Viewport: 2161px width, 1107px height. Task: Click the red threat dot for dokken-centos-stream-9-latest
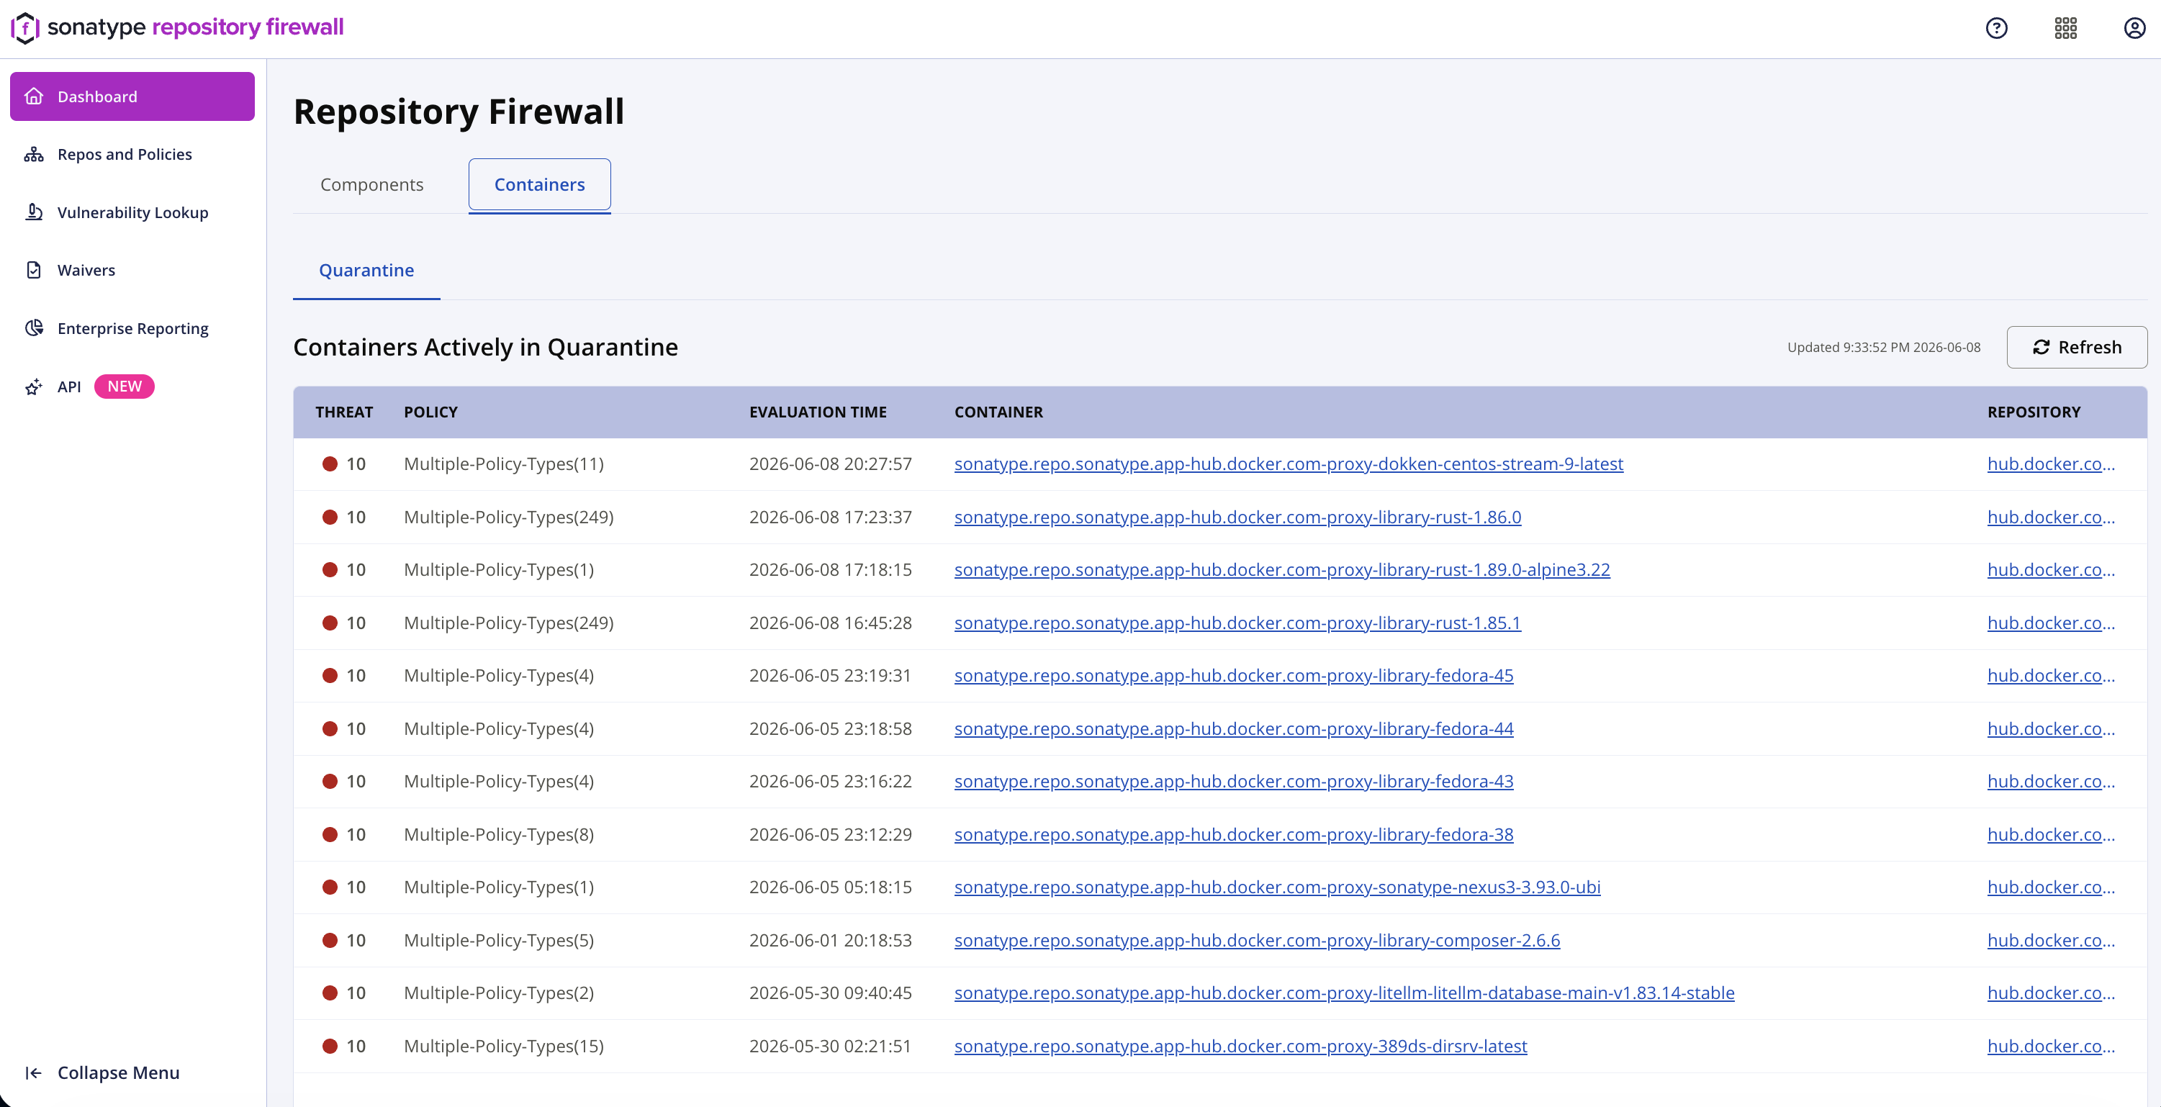point(330,464)
